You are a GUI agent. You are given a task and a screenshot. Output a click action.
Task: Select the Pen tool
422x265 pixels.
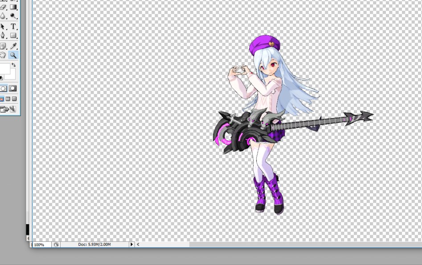pos(3,36)
